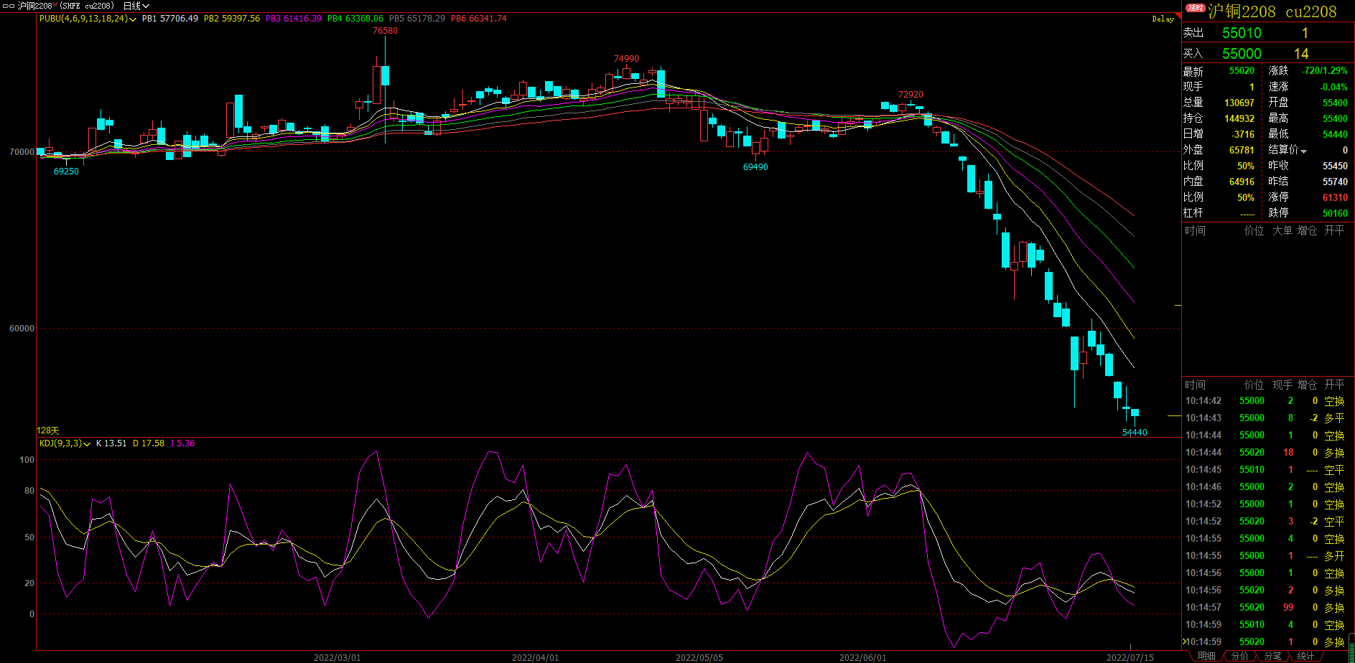Expand the PUBU(4,6,9,13,18,24) indicator dropdown
This screenshot has height=663, width=1355.
tap(133, 19)
